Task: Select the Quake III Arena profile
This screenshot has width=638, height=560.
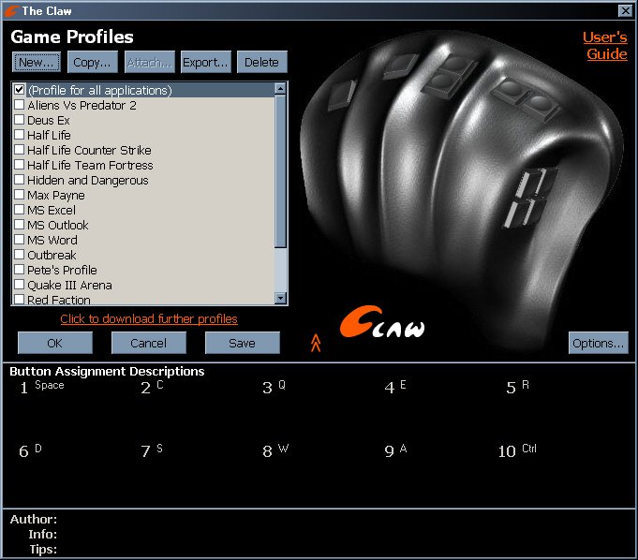Action: pyautogui.click(x=69, y=286)
